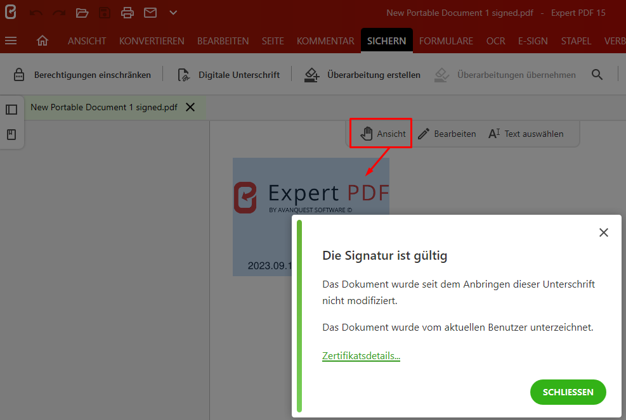This screenshot has width=626, height=420.
Task: Click the Expert PDF app logo icon
Action: tap(11, 12)
